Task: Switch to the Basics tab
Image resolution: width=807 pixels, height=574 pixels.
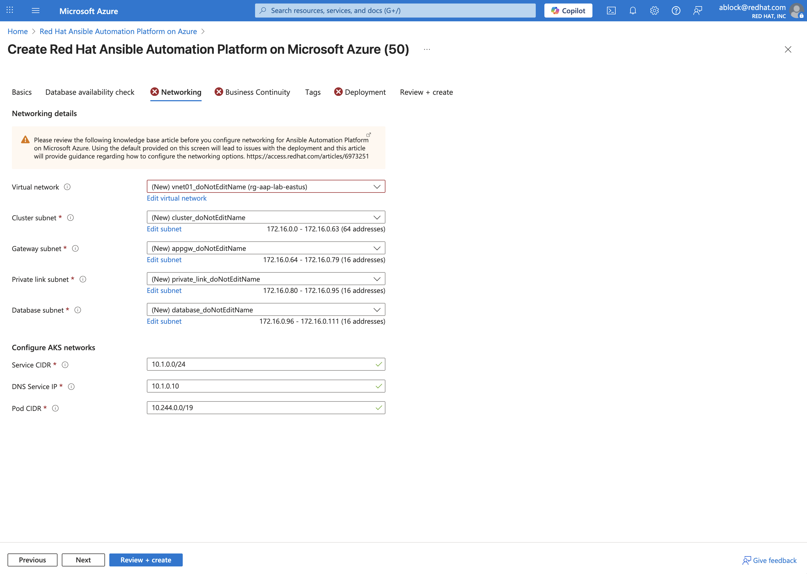Action: [22, 92]
